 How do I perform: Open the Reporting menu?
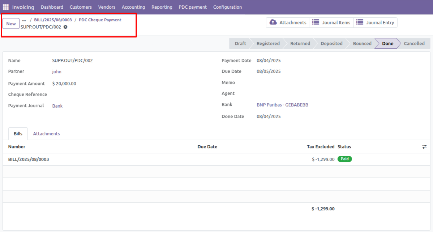point(162,7)
